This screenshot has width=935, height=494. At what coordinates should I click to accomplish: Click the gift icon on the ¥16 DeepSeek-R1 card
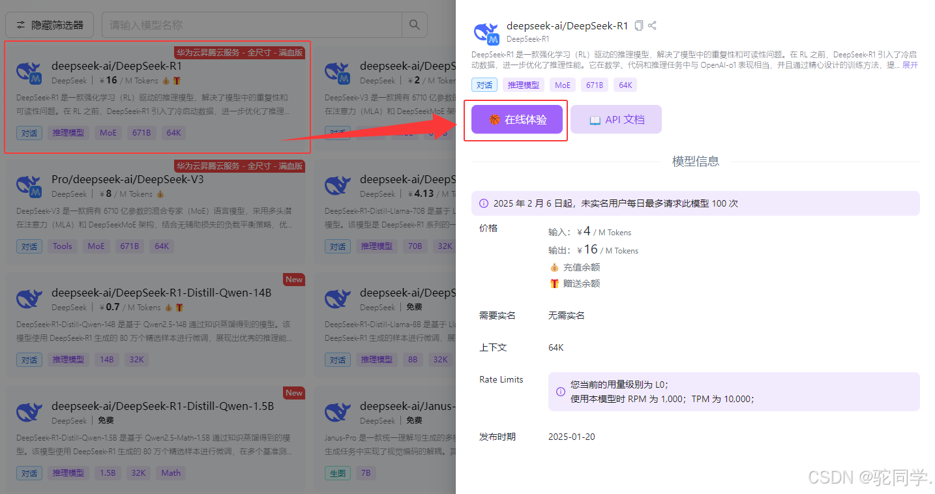(x=176, y=81)
